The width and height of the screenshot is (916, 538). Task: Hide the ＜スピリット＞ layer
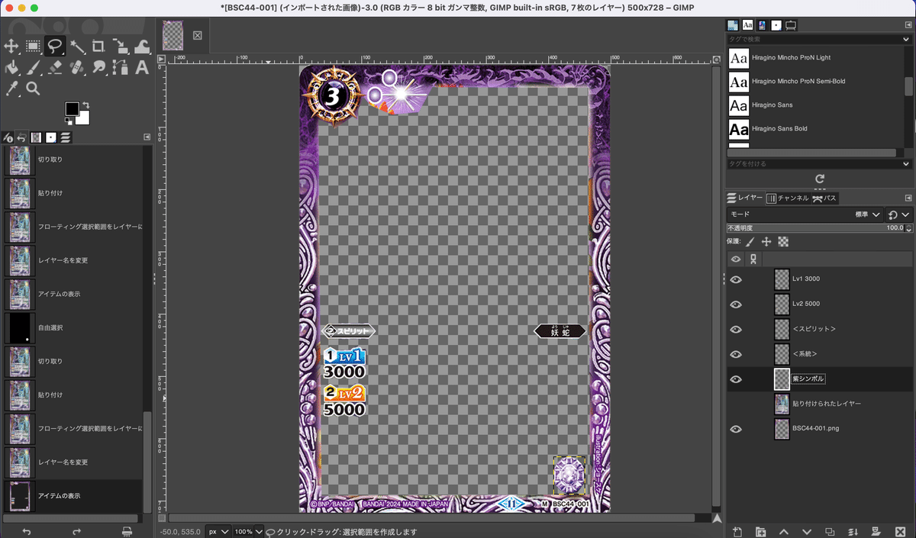click(736, 330)
